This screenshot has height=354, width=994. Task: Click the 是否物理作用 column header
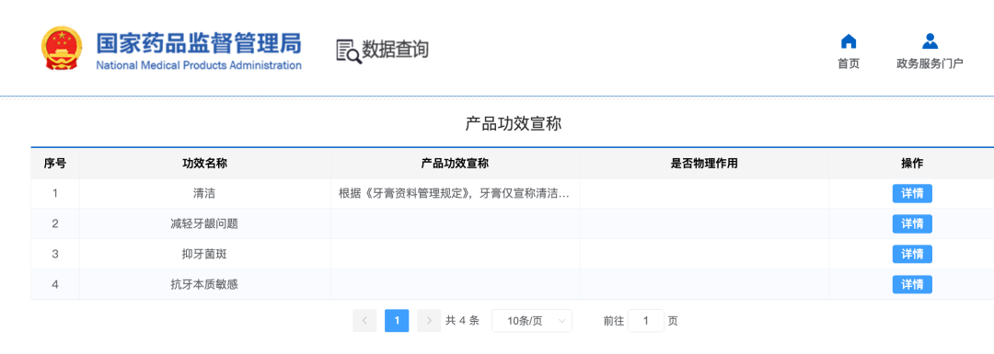[704, 164]
